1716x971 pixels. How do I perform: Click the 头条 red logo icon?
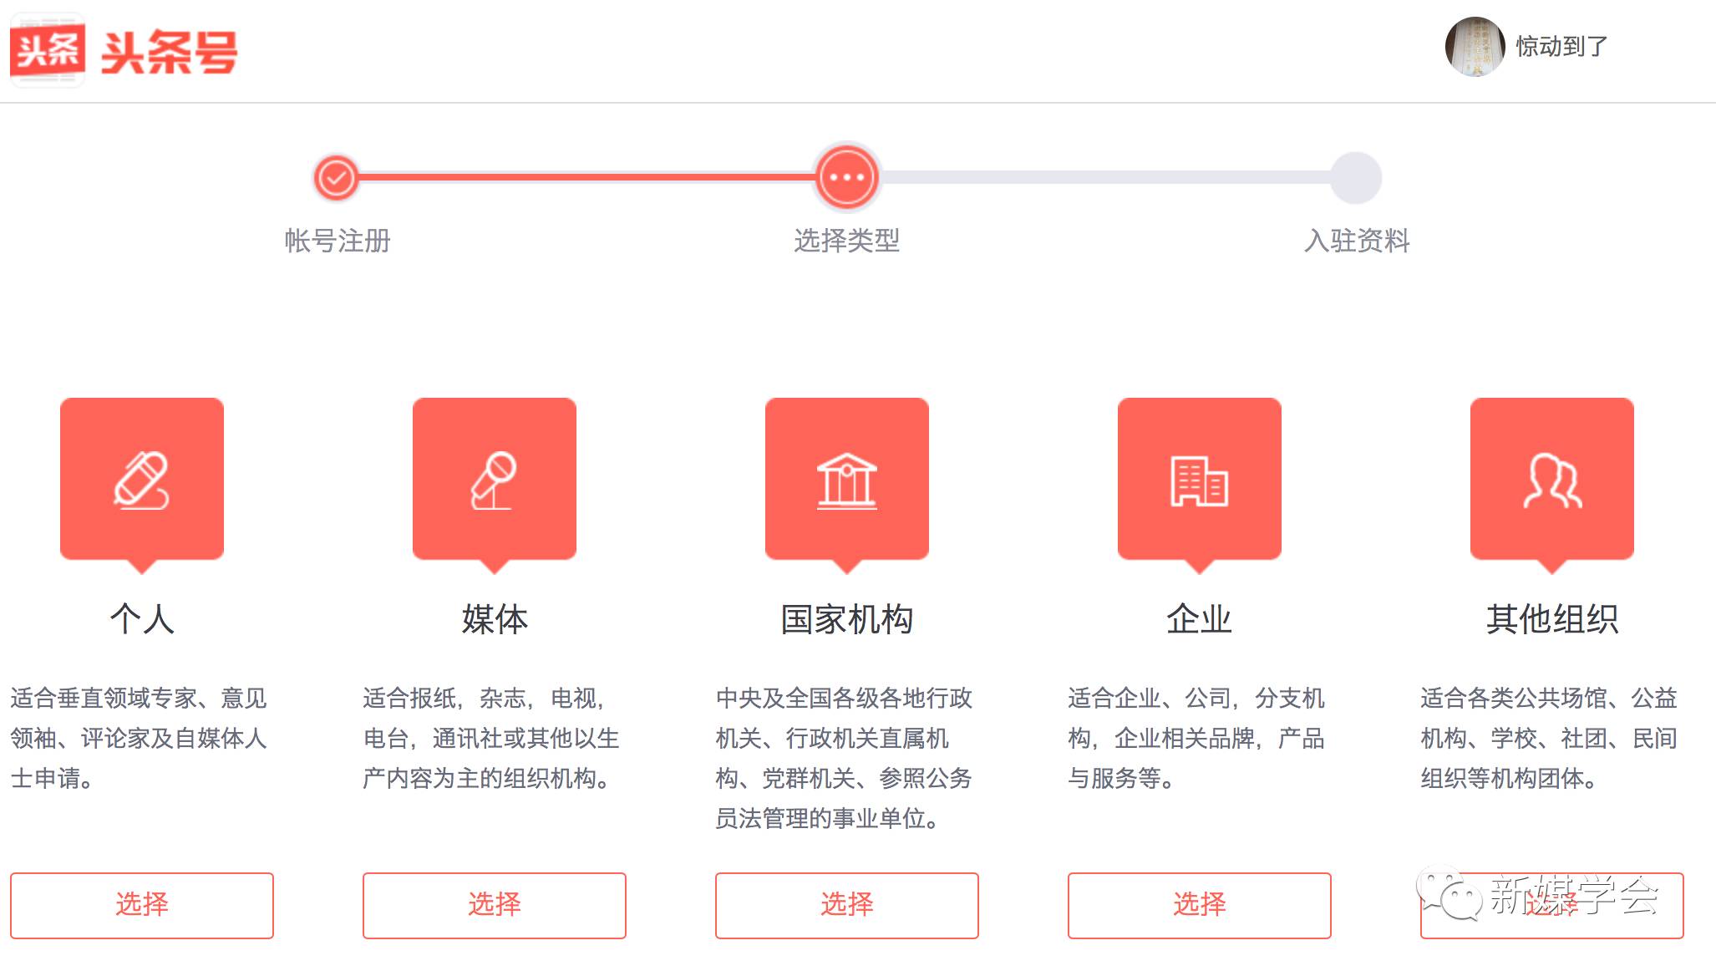pyautogui.click(x=48, y=50)
